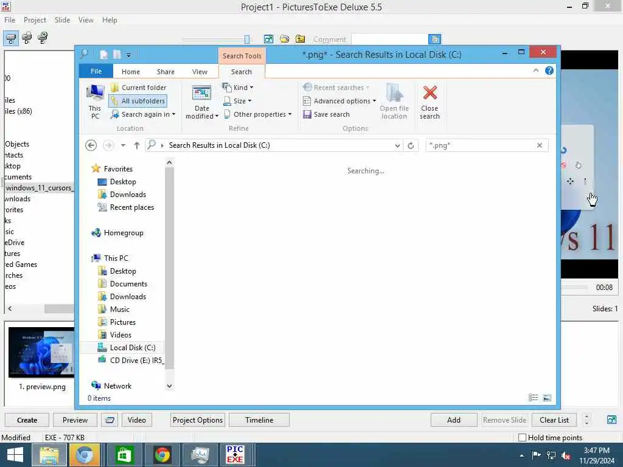Open Project Options
This screenshot has height=467, width=623.
click(198, 420)
